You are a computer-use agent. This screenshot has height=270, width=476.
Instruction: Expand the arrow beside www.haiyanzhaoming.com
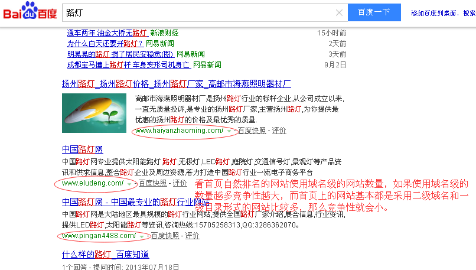coord(229,131)
